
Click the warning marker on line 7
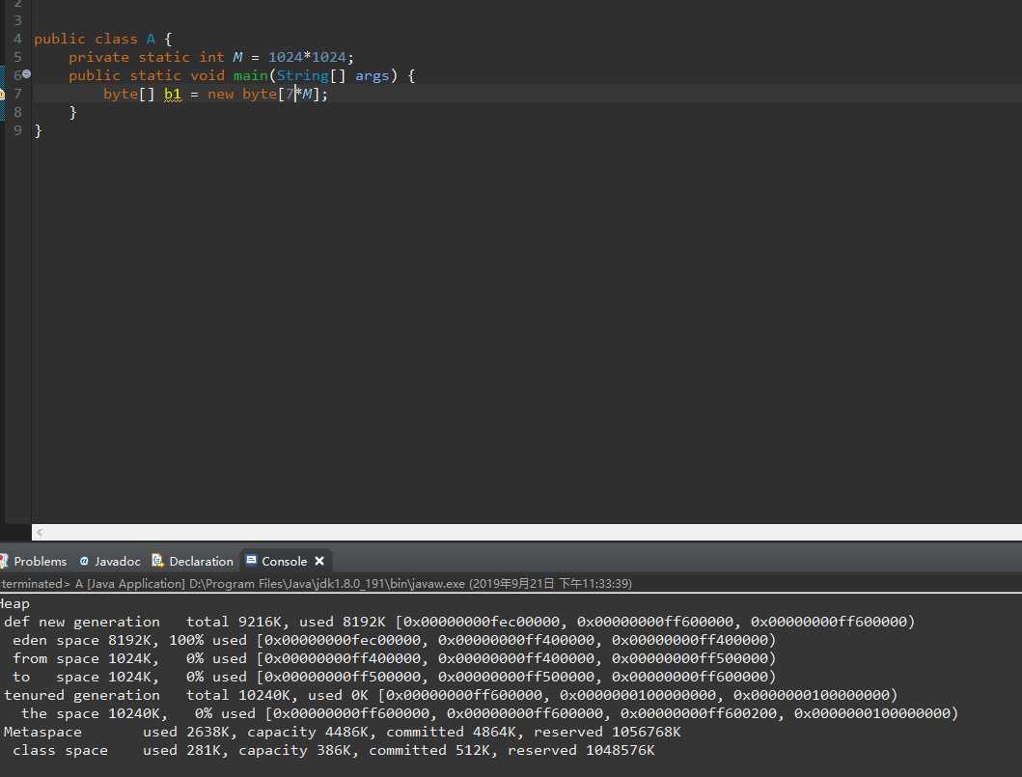point(2,94)
